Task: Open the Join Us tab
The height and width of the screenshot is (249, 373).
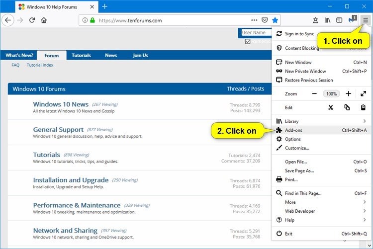Action: coord(140,55)
